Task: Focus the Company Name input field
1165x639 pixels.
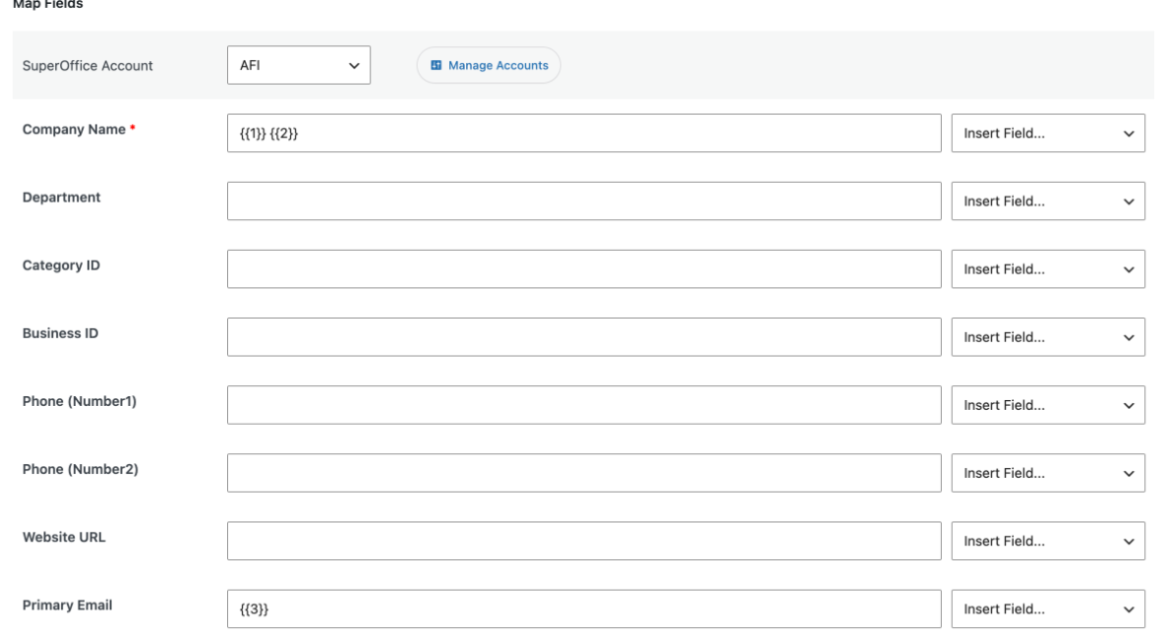Action: (x=584, y=133)
